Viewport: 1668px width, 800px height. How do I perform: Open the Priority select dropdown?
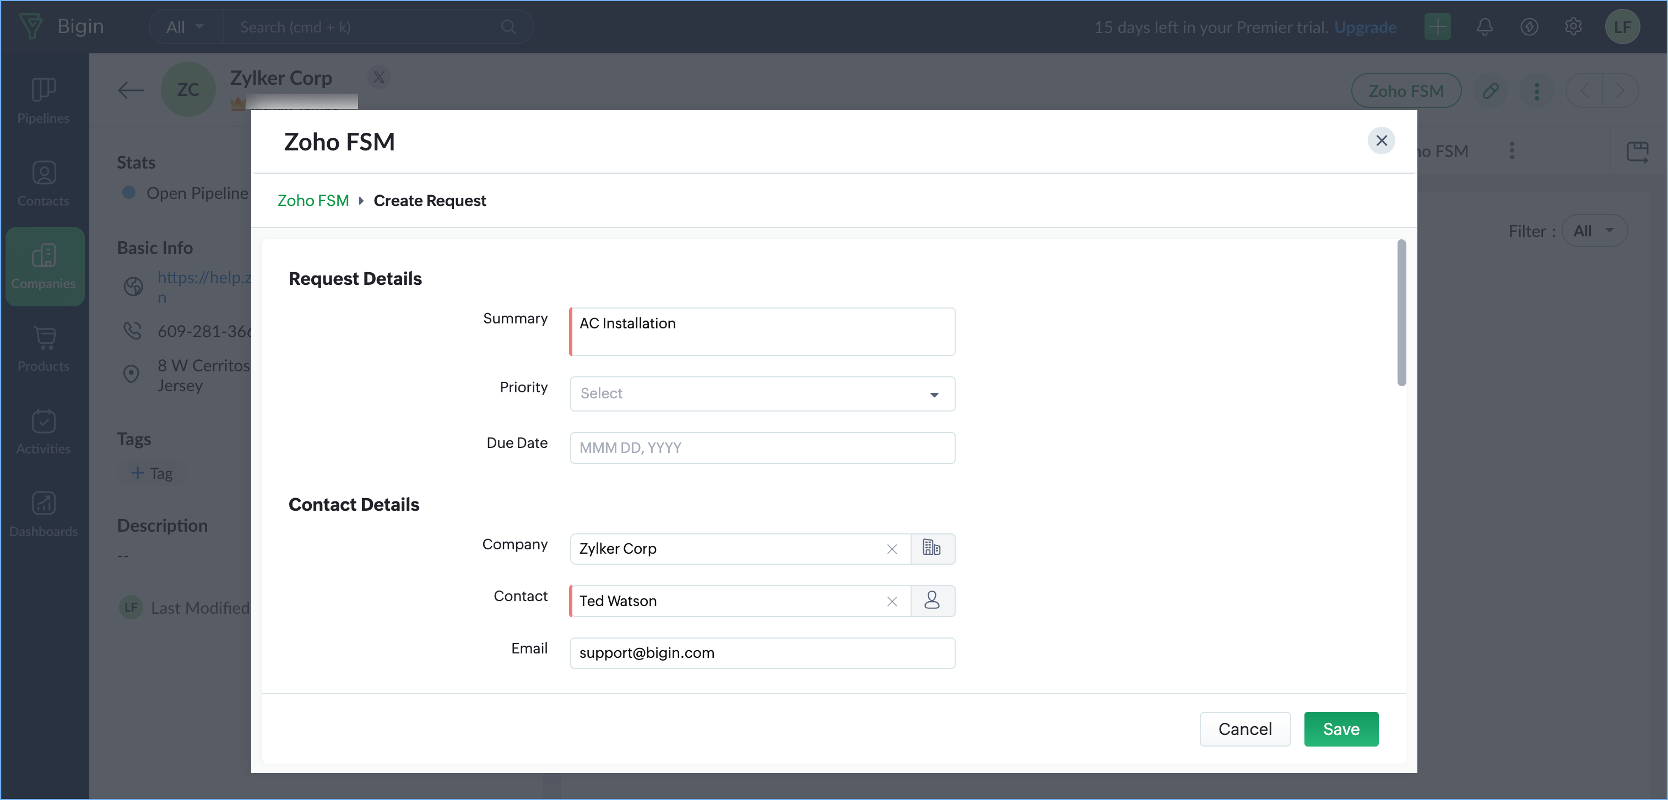762,393
